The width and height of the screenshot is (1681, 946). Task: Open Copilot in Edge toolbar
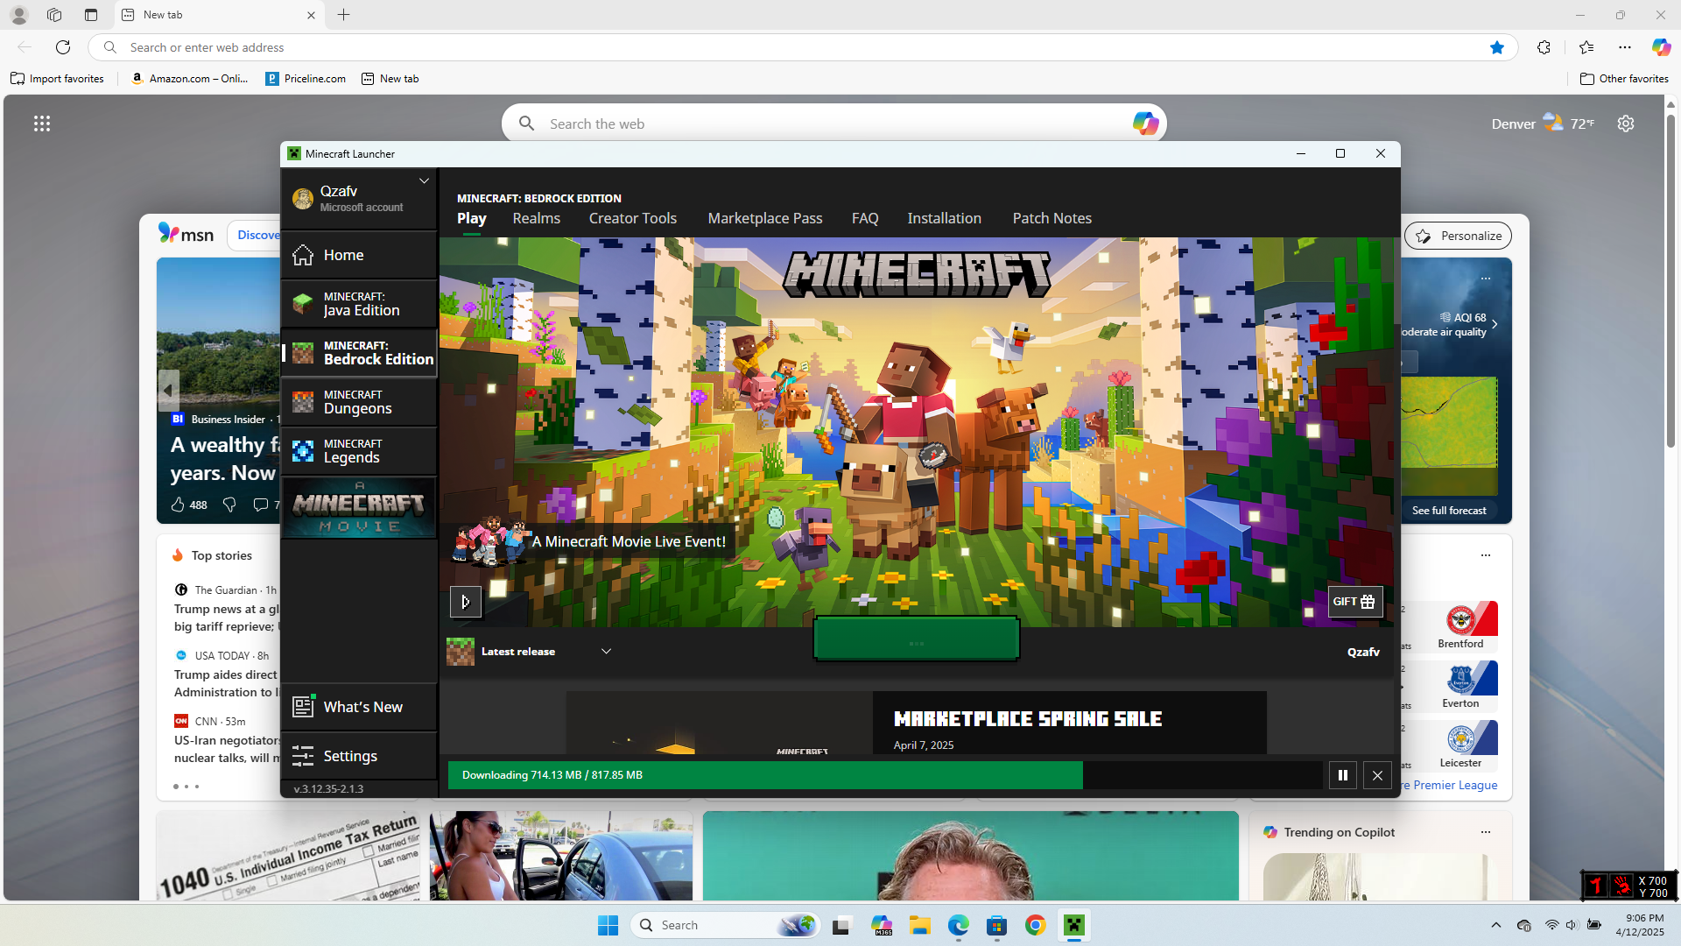point(1660,47)
